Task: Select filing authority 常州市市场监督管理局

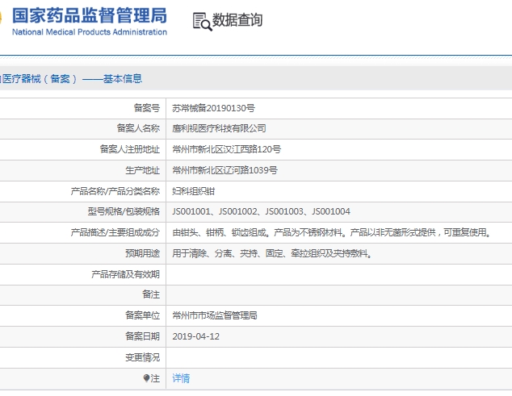Action: point(215,315)
